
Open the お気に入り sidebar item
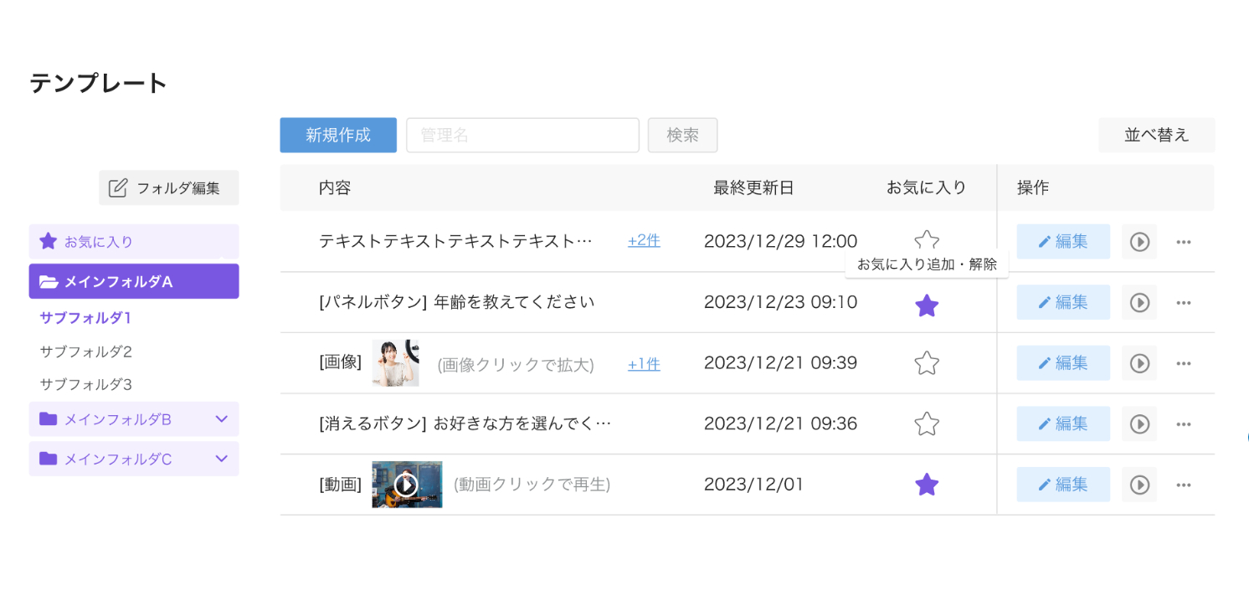pyautogui.click(x=134, y=242)
